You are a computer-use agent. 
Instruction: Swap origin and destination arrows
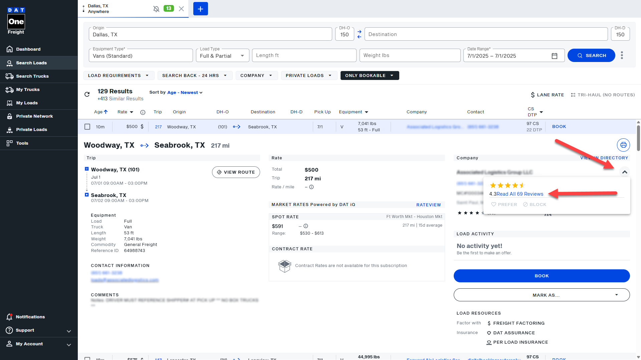click(x=359, y=34)
